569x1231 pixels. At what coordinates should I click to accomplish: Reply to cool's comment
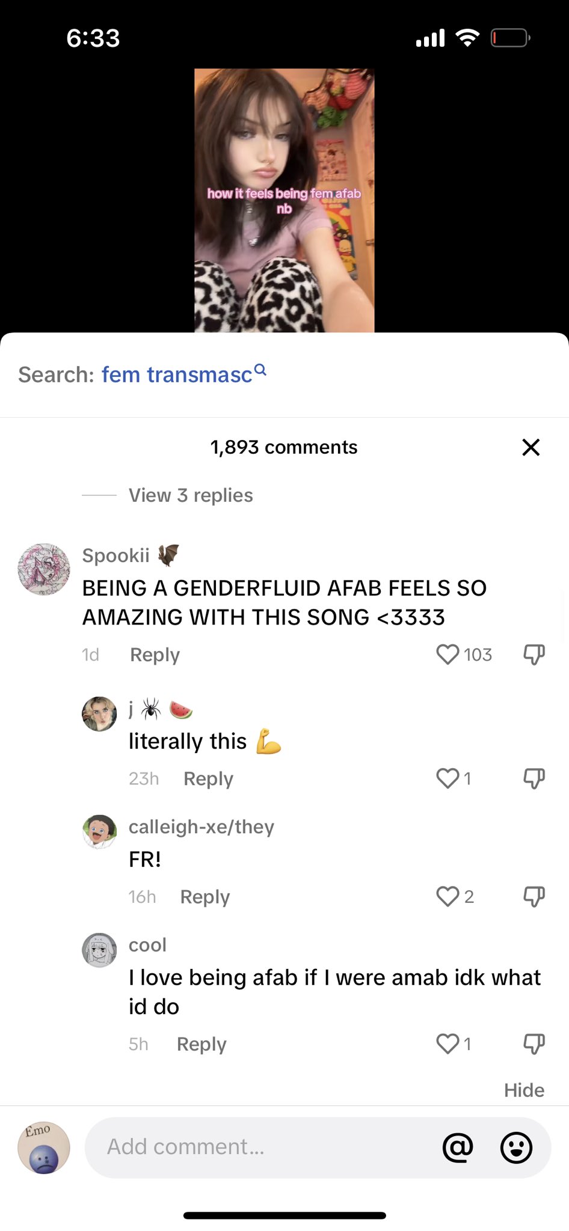click(x=201, y=1044)
